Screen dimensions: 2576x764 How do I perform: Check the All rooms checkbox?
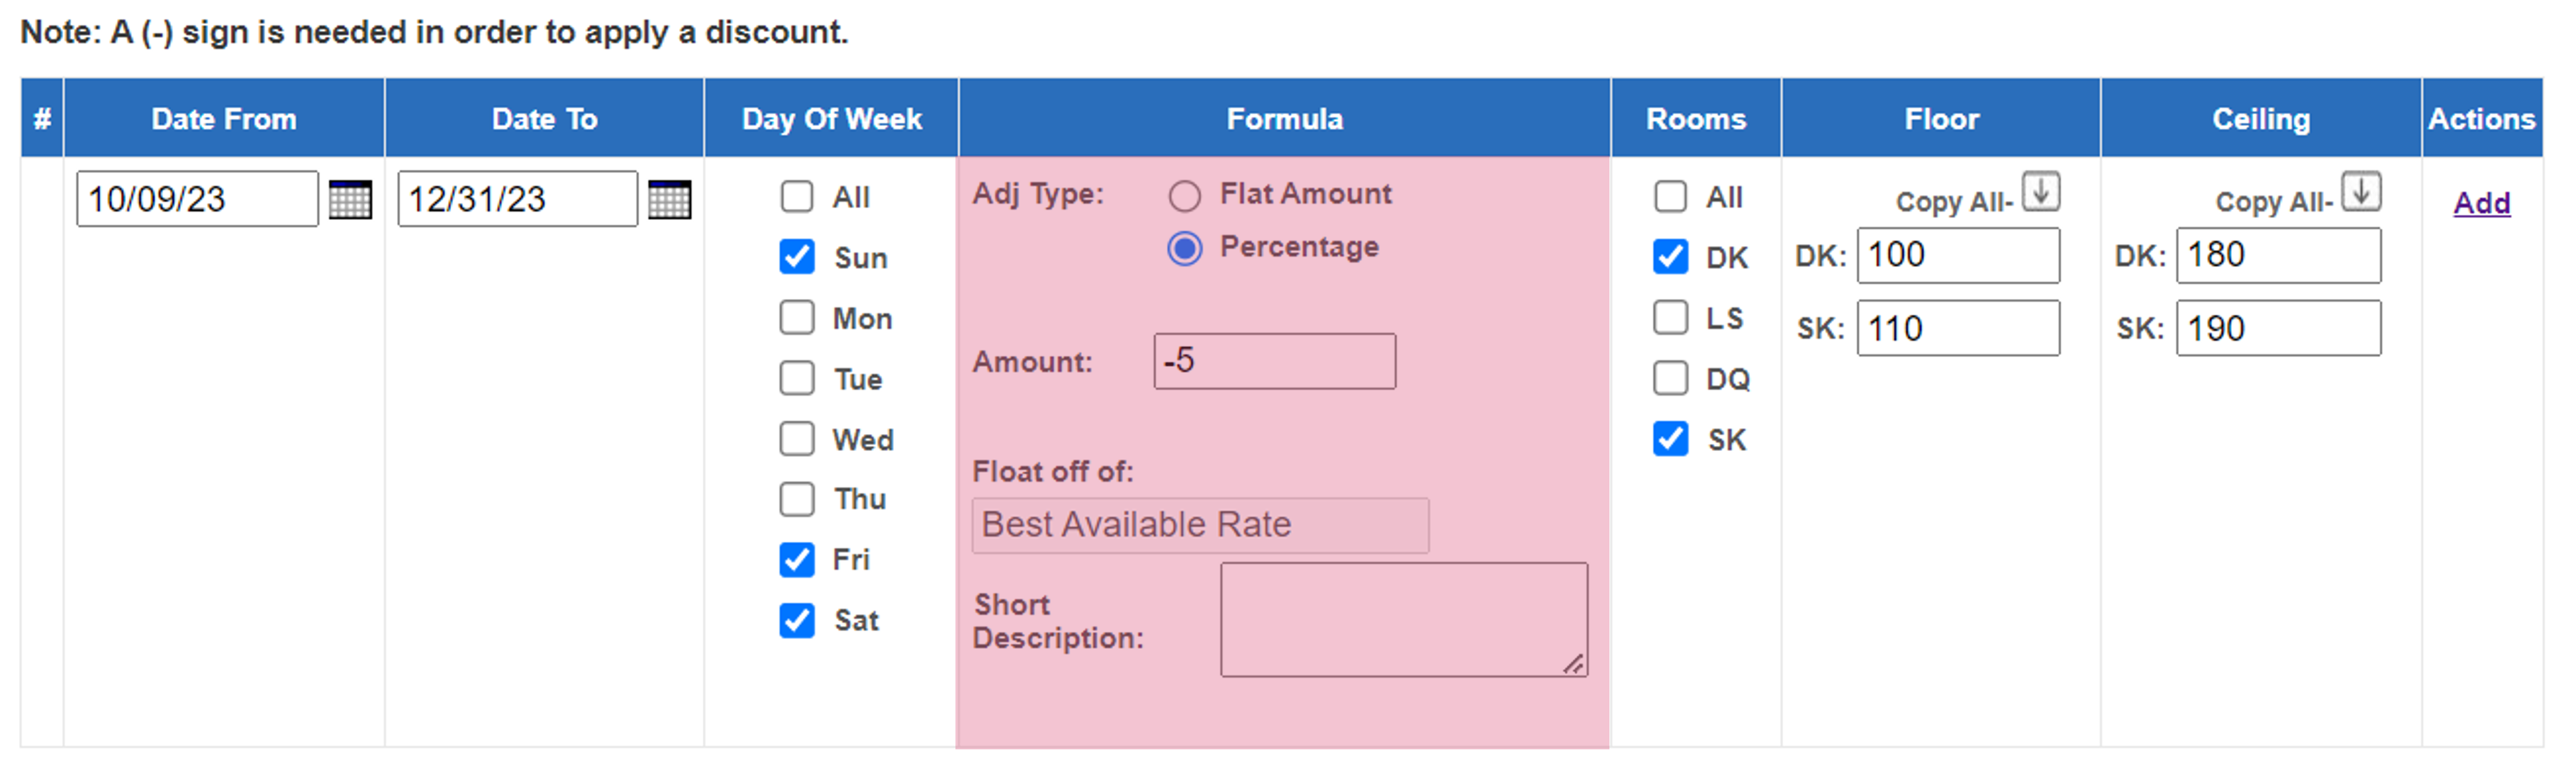(x=1670, y=196)
